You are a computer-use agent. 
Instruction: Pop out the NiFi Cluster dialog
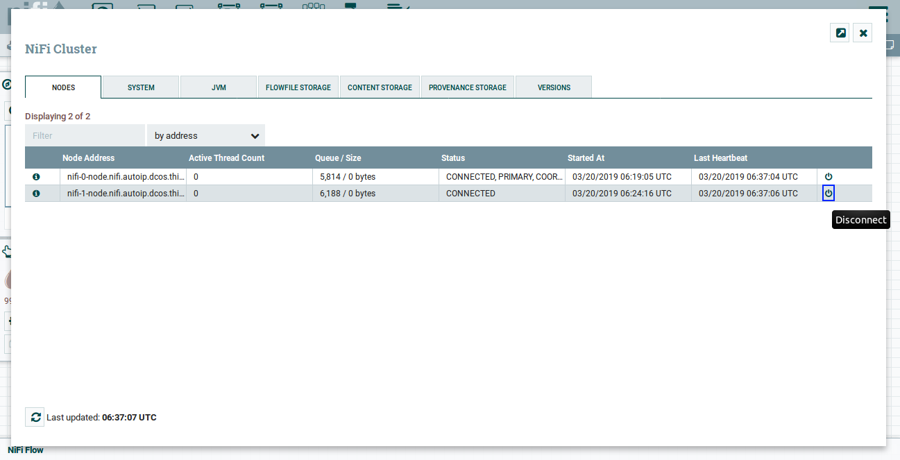840,33
